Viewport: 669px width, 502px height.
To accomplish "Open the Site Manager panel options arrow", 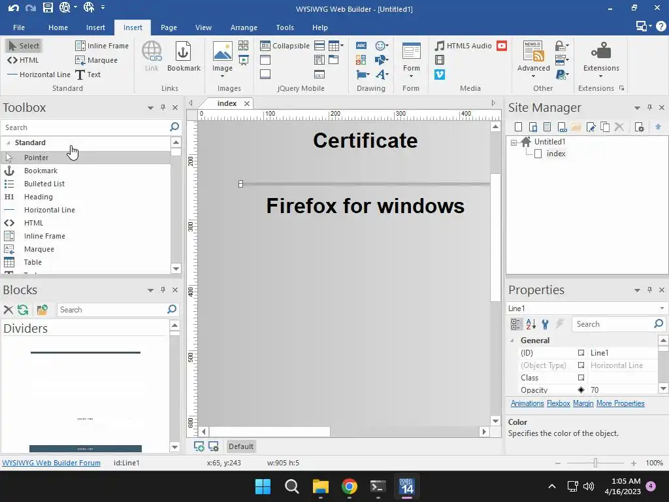I will point(637,108).
